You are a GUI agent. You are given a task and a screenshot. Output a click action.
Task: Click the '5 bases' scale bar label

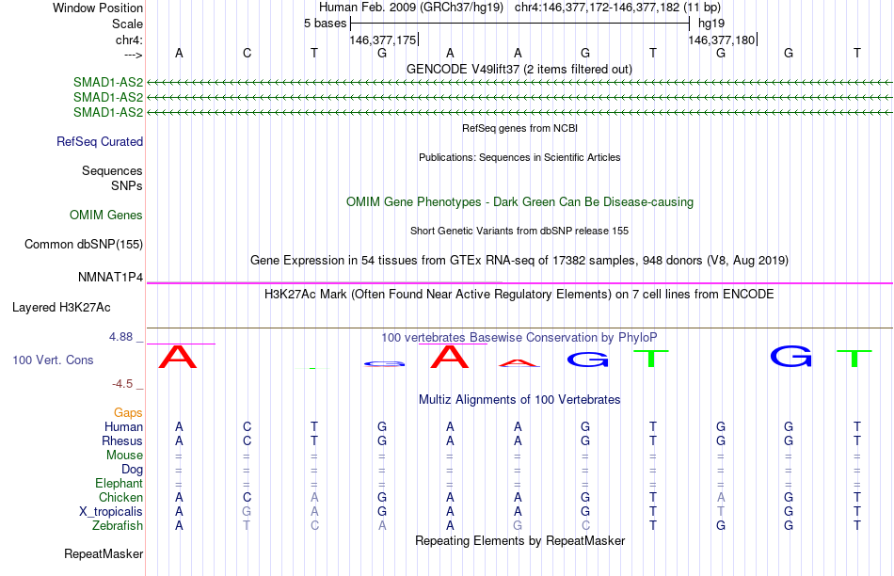tap(325, 24)
